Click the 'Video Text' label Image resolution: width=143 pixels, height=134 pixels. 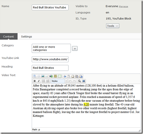click(x=9, y=75)
